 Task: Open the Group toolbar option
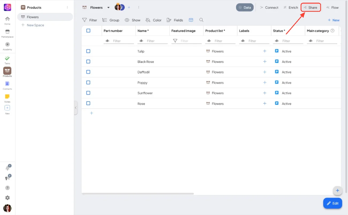(111, 20)
